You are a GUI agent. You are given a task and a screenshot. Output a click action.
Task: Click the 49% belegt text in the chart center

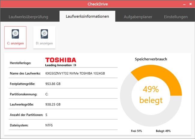pos(151,95)
